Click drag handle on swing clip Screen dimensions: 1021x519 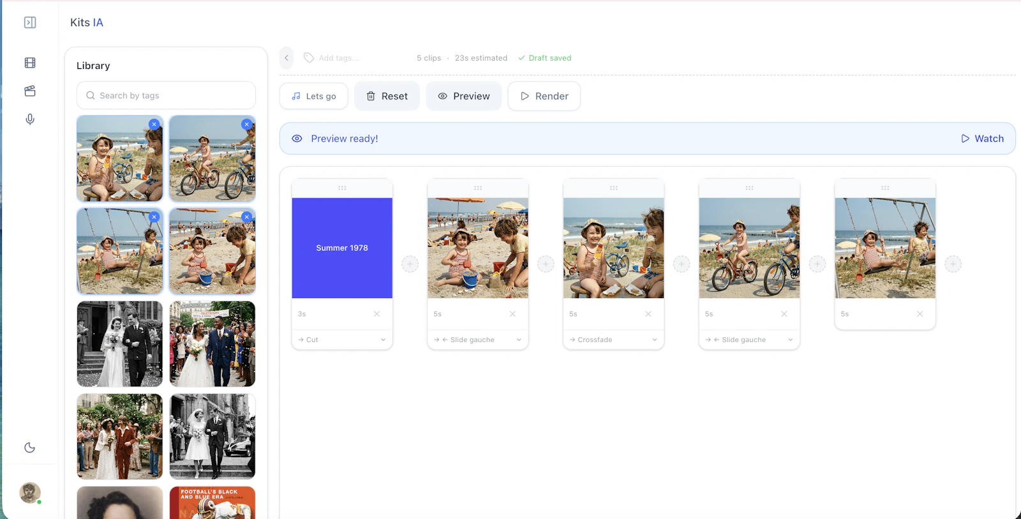pos(885,188)
